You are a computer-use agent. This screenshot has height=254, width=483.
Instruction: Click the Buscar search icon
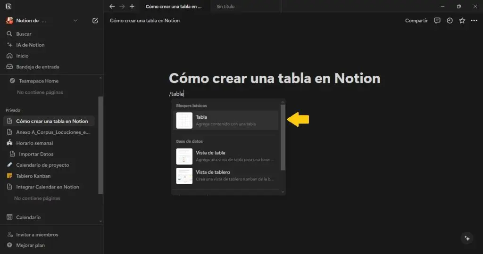pos(9,34)
